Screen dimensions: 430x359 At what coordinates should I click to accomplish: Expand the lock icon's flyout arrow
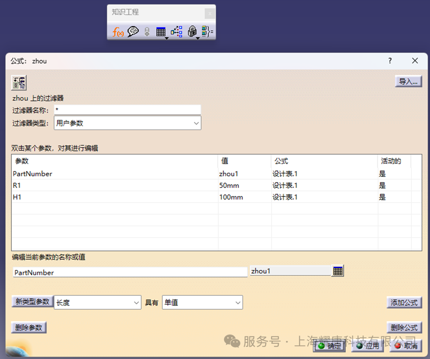[x=198, y=38]
